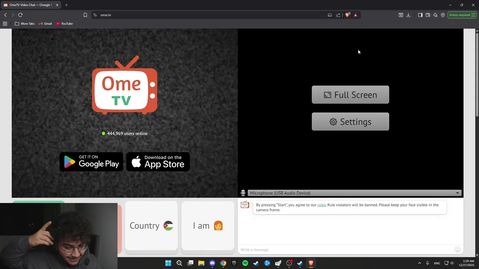Toggle the browser sidebar panel
The height and width of the screenshot is (269, 479).
pyautogui.click(x=420, y=15)
